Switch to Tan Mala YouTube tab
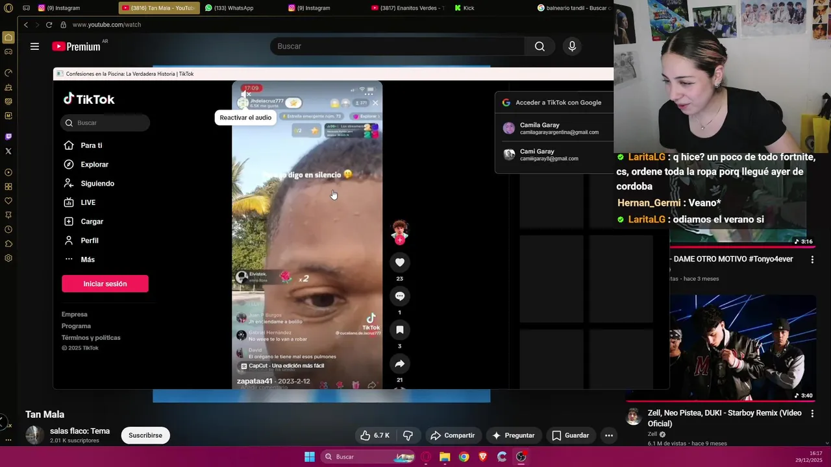 (158, 8)
